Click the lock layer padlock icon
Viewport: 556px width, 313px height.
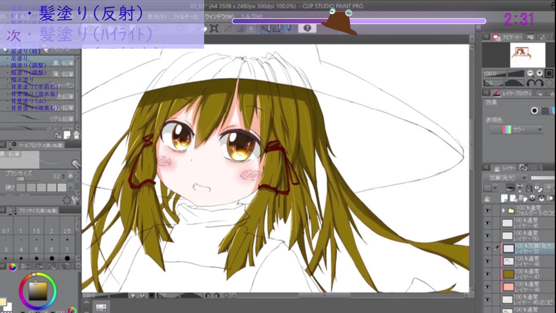529,188
